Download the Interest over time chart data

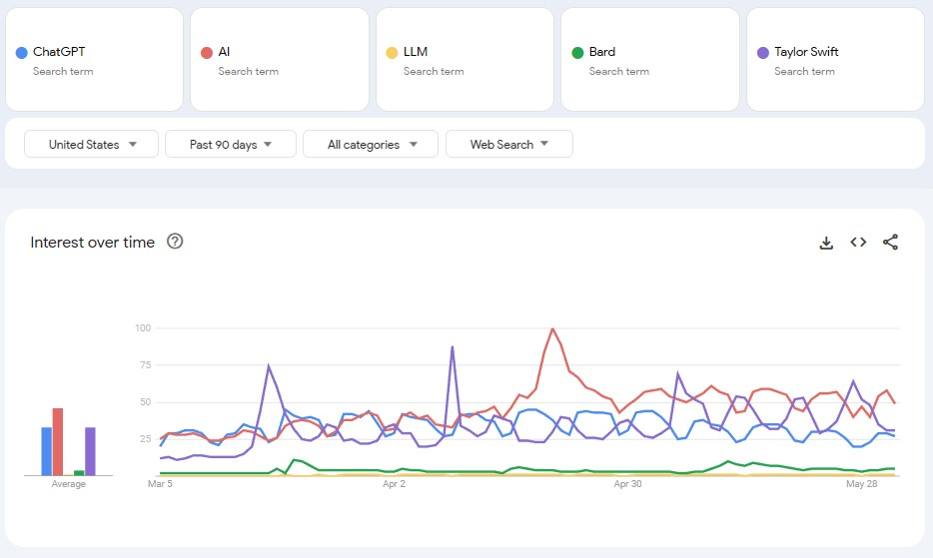pyautogui.click(x=826, y=243)
